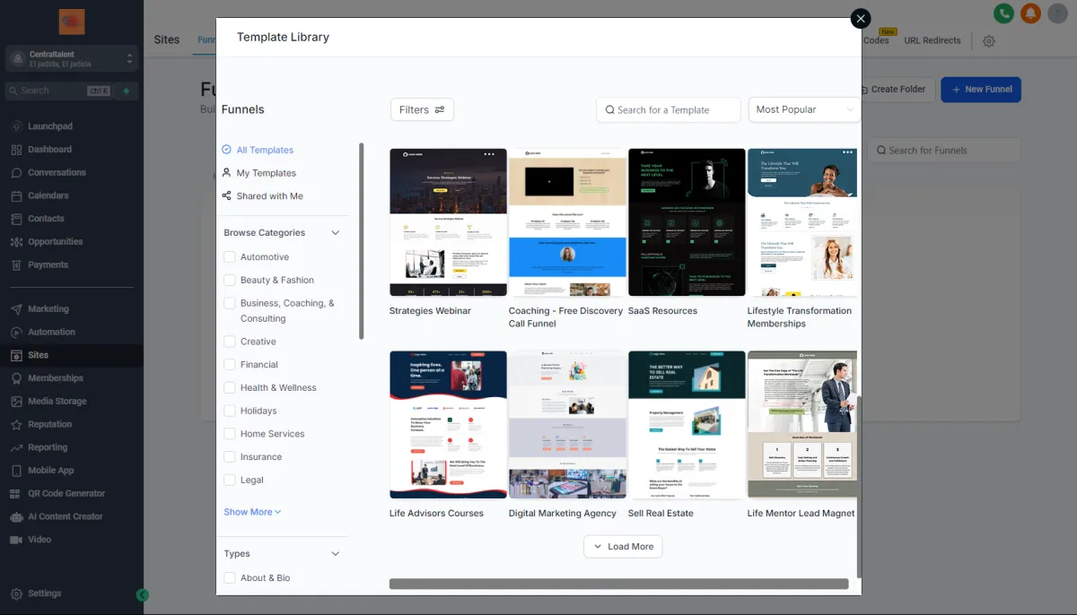Open the Centraltalent account switcher

72,59
